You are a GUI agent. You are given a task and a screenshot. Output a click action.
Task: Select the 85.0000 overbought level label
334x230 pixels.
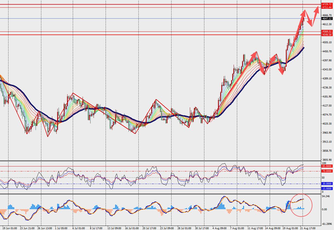(327, 166)
